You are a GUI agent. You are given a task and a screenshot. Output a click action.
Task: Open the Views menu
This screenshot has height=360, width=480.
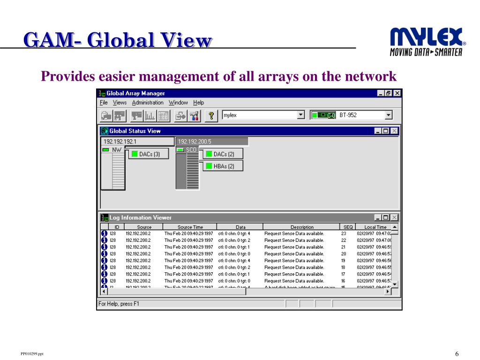pyautogui.click(x=120, y=103)
